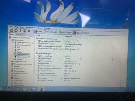This screenshot has width=135, height=101.
Task: Expand the Сервер branch
Action: 10,66
